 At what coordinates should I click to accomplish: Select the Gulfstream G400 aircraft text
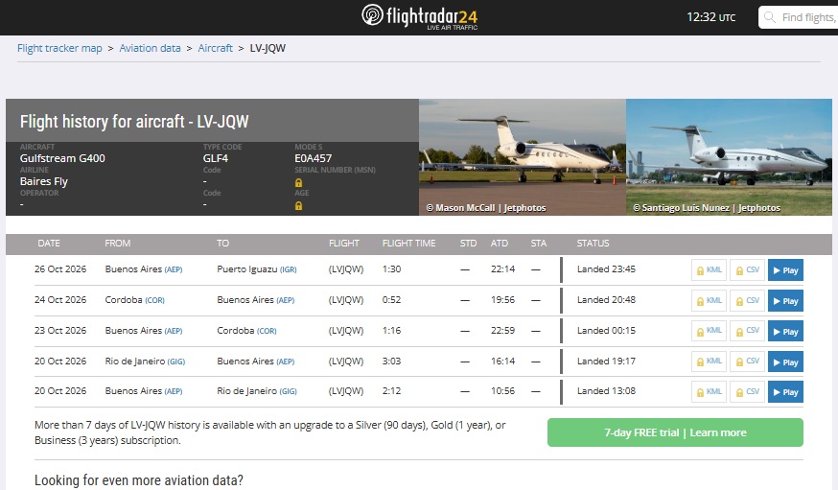[62, 158]
